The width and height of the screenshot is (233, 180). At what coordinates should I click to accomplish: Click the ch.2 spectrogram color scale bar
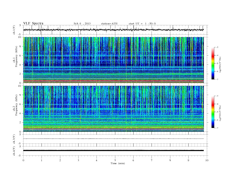point(213,112)
